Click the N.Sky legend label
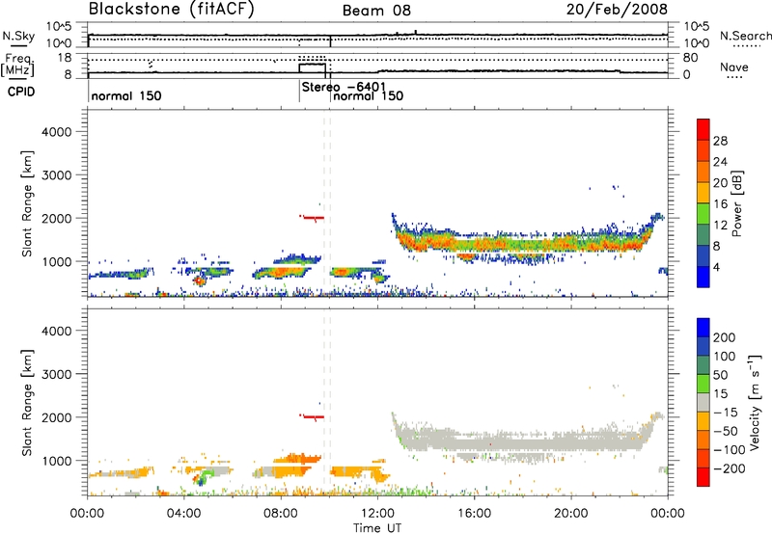 [x=18, y=36]
